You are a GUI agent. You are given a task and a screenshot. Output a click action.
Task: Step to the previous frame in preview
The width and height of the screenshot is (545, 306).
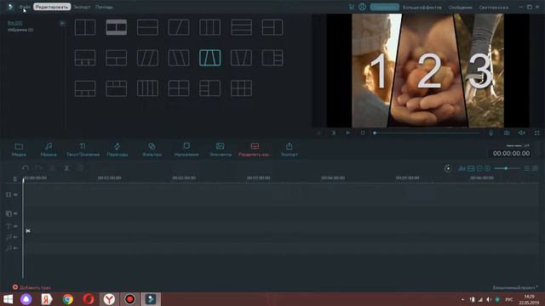click(318, 133)
